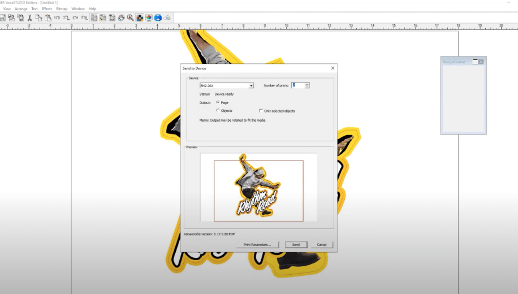Select the Page output radio button

pyautogui.click(x=218, y=102)
